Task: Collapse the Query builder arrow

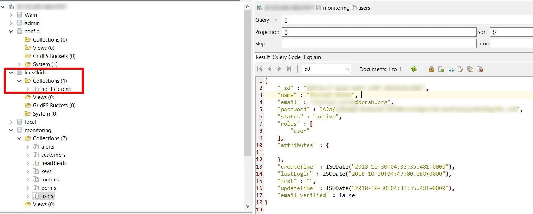Action: pos(276,20)
